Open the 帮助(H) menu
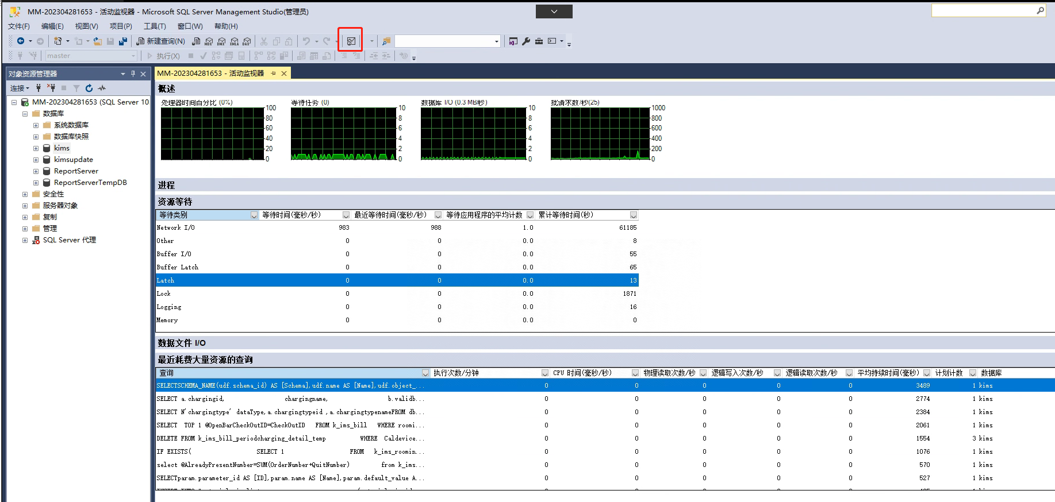 click(226, 26)
